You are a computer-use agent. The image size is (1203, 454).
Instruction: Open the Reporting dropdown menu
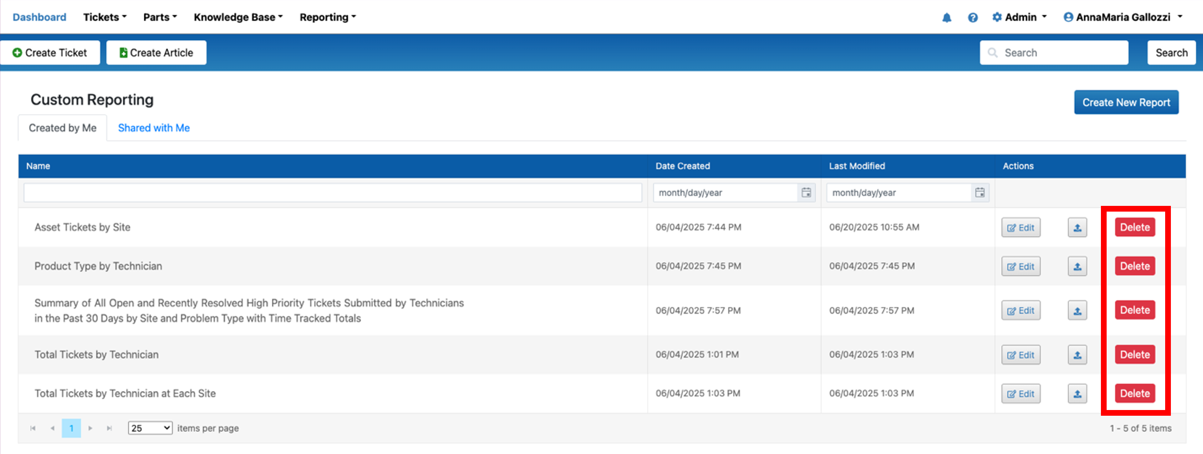click(327, 17)
